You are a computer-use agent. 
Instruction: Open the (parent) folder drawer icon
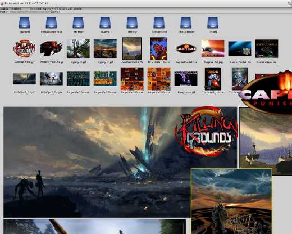coord(24,23)
